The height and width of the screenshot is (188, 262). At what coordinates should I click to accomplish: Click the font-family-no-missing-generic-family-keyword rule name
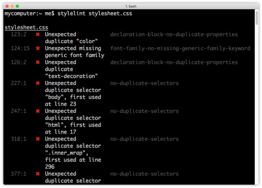click(180, 48)
